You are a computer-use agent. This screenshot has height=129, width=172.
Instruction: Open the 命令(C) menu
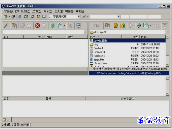click(x=48, y=11)
